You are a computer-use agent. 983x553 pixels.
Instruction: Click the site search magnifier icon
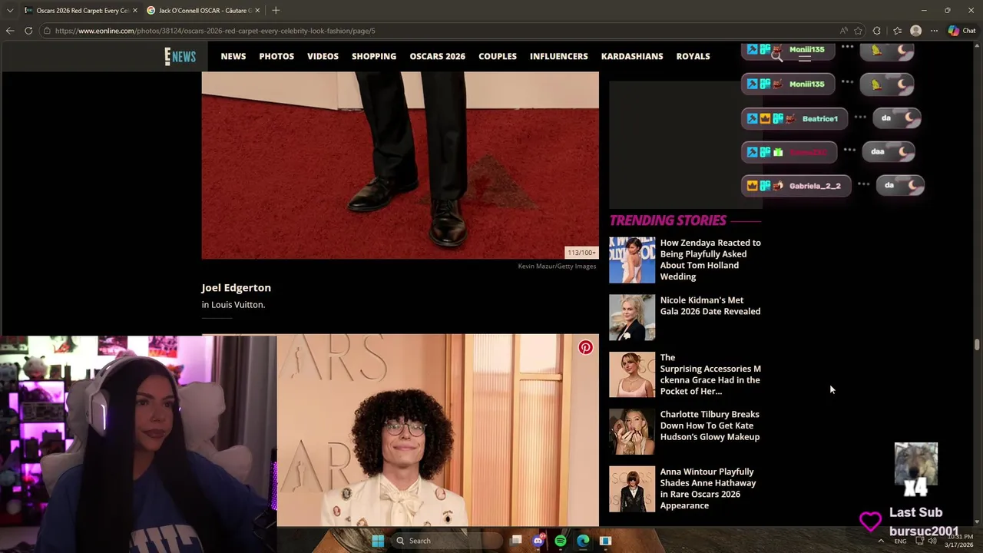[x=777, y=56]
